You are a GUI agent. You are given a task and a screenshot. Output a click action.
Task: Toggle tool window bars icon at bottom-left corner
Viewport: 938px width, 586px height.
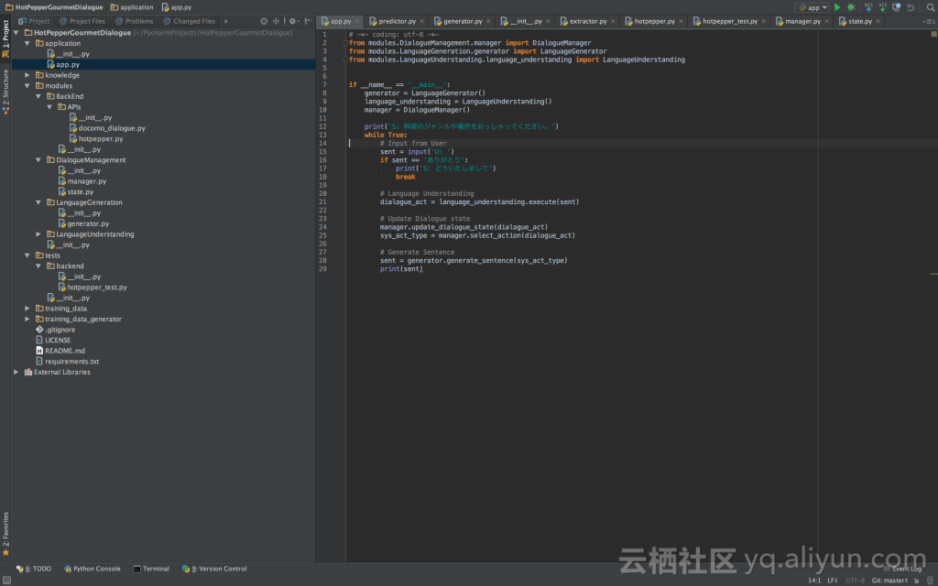[x=6, y=580]
